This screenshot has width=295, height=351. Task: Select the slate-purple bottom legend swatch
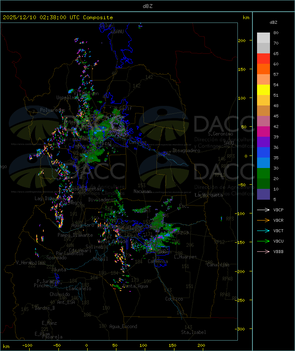pyautogui.click(x=263, y=194)
